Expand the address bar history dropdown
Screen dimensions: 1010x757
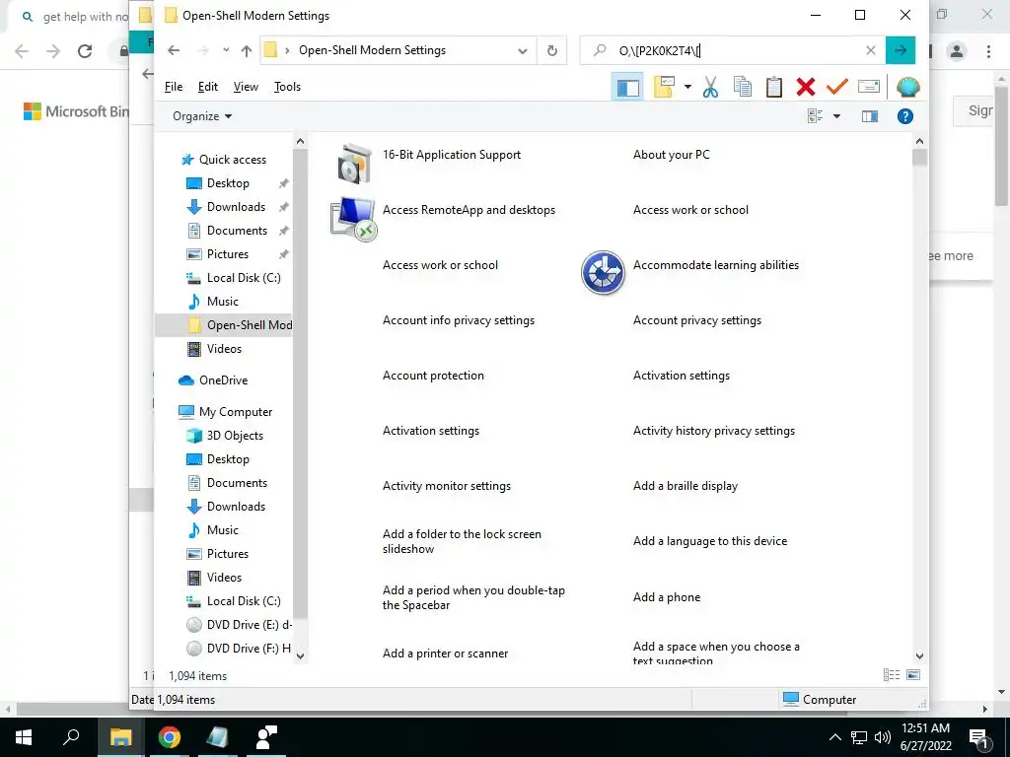point(523,51)
